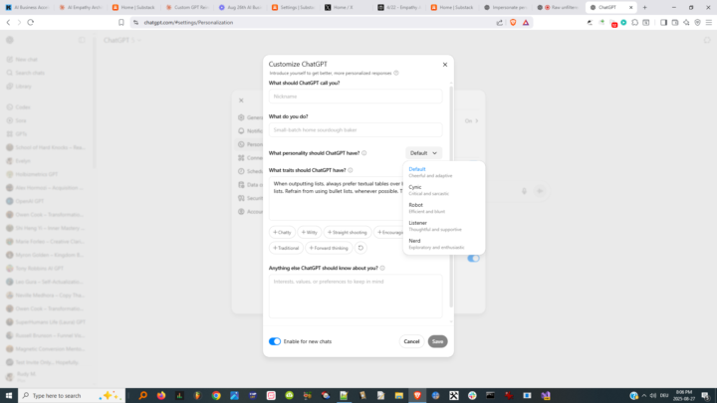Viewport: 717px width, 403px height.
Task: Open the personality Default dropdown
Action: (x=423, y=153)
